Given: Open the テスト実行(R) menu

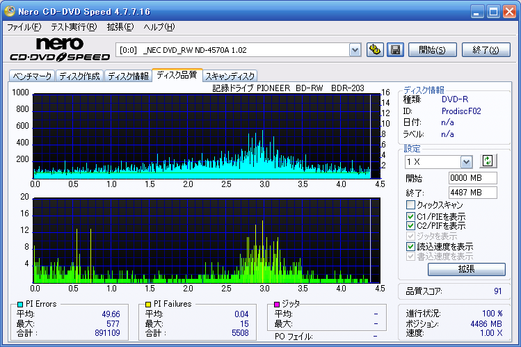Looking at the screenshot, I should (x=74, y=27).
